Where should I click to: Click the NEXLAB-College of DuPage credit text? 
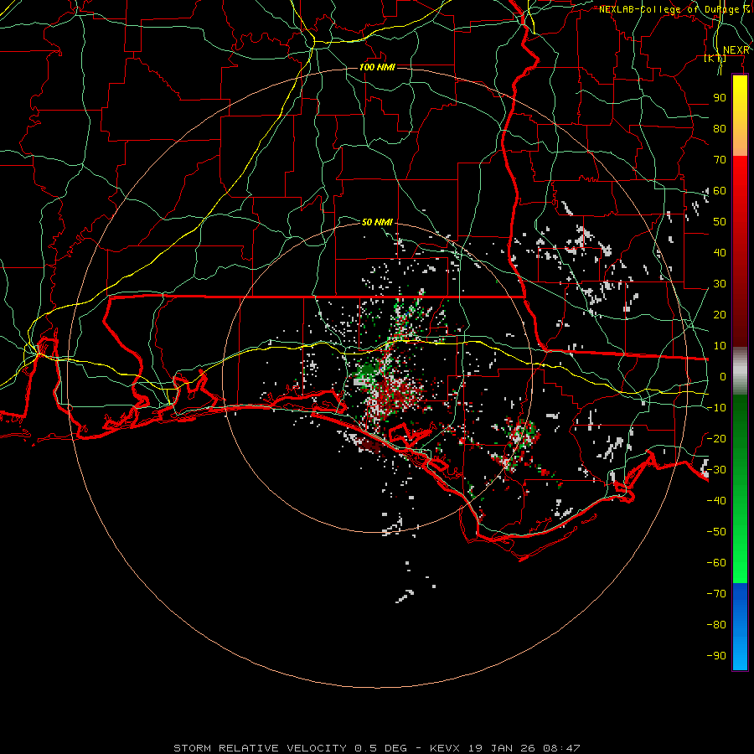click(674, 9)
